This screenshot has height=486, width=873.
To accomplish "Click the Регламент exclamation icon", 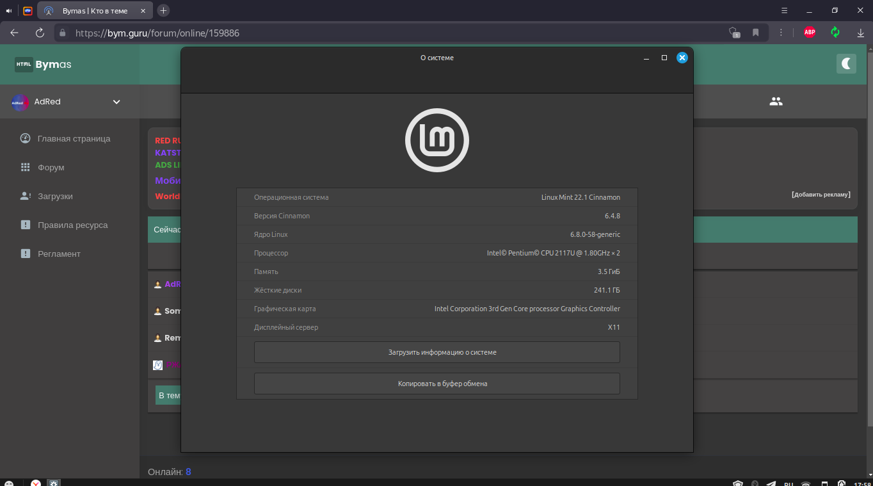I will coord(26,254).
